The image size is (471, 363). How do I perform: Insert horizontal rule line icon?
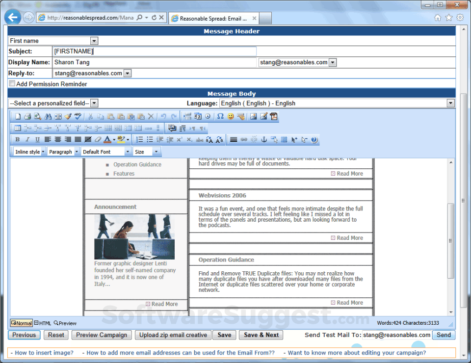click(x=234, y=140)
